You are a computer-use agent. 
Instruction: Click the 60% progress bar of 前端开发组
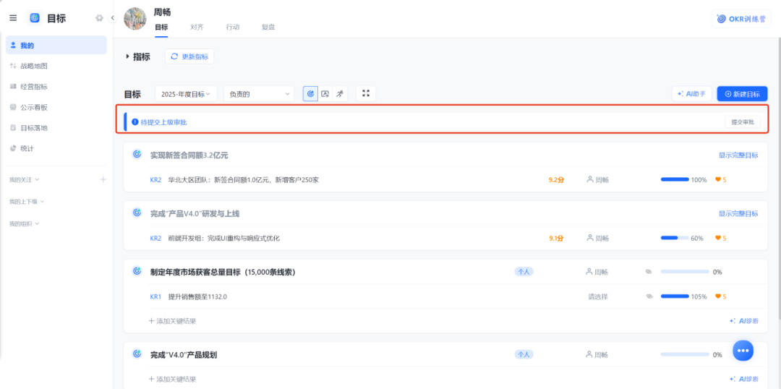tap(675, 238)
